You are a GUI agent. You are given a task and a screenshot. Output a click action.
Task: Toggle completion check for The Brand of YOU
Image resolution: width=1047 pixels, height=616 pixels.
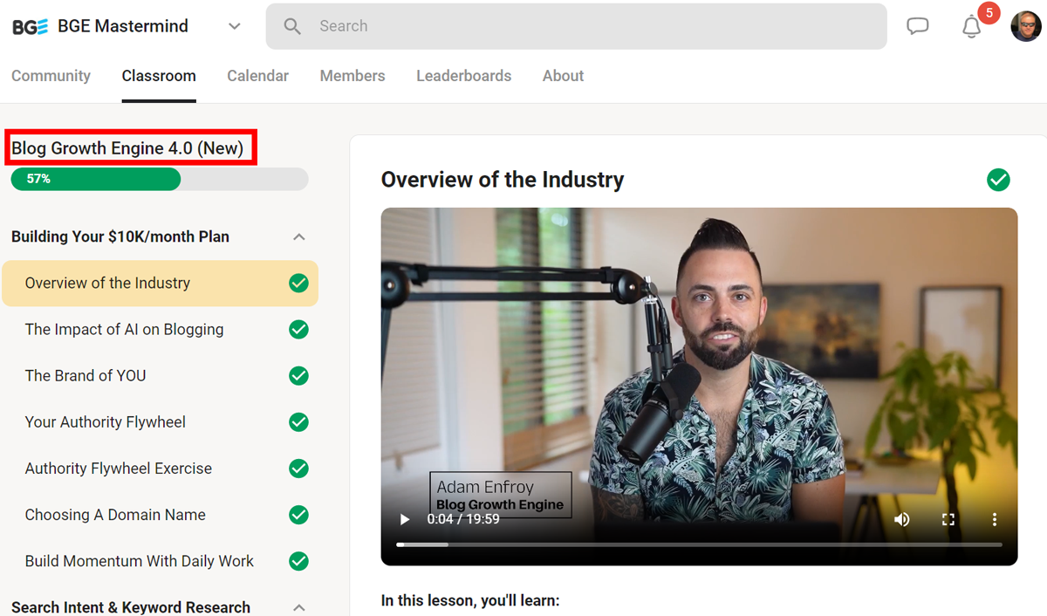click(x=298, y=375)
